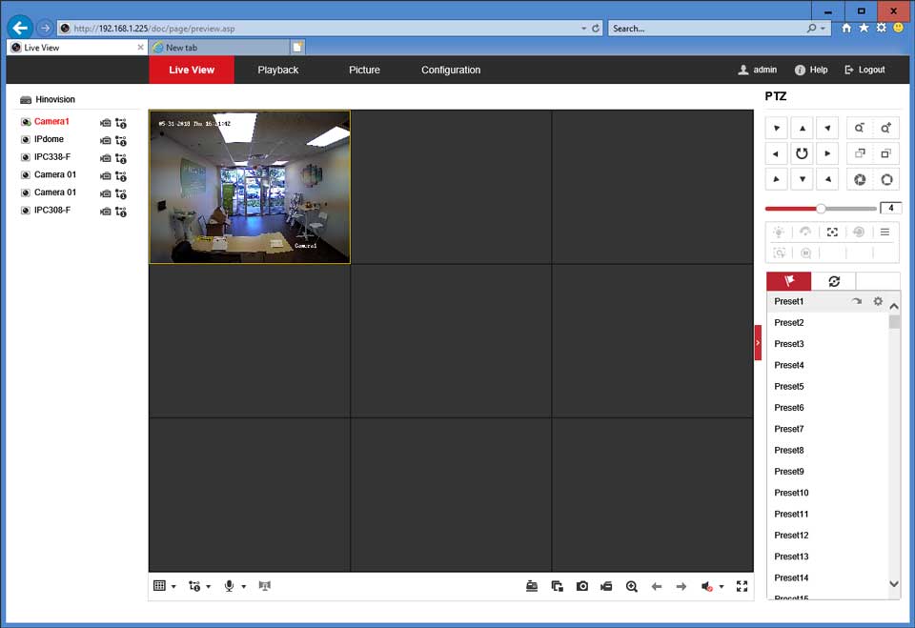Click the PTZ speed slider handle
The height and width of the screenshot is (628, 915).
point(821,208)
